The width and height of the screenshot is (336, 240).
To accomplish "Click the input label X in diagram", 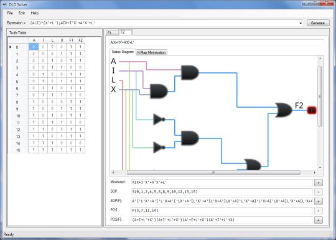I will pyautogui.click(x=113, y=89).
